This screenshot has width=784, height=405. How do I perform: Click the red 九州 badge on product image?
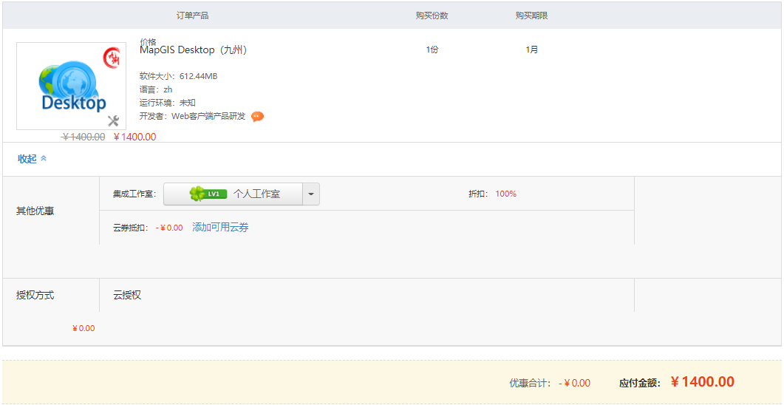tap(112, 58)
